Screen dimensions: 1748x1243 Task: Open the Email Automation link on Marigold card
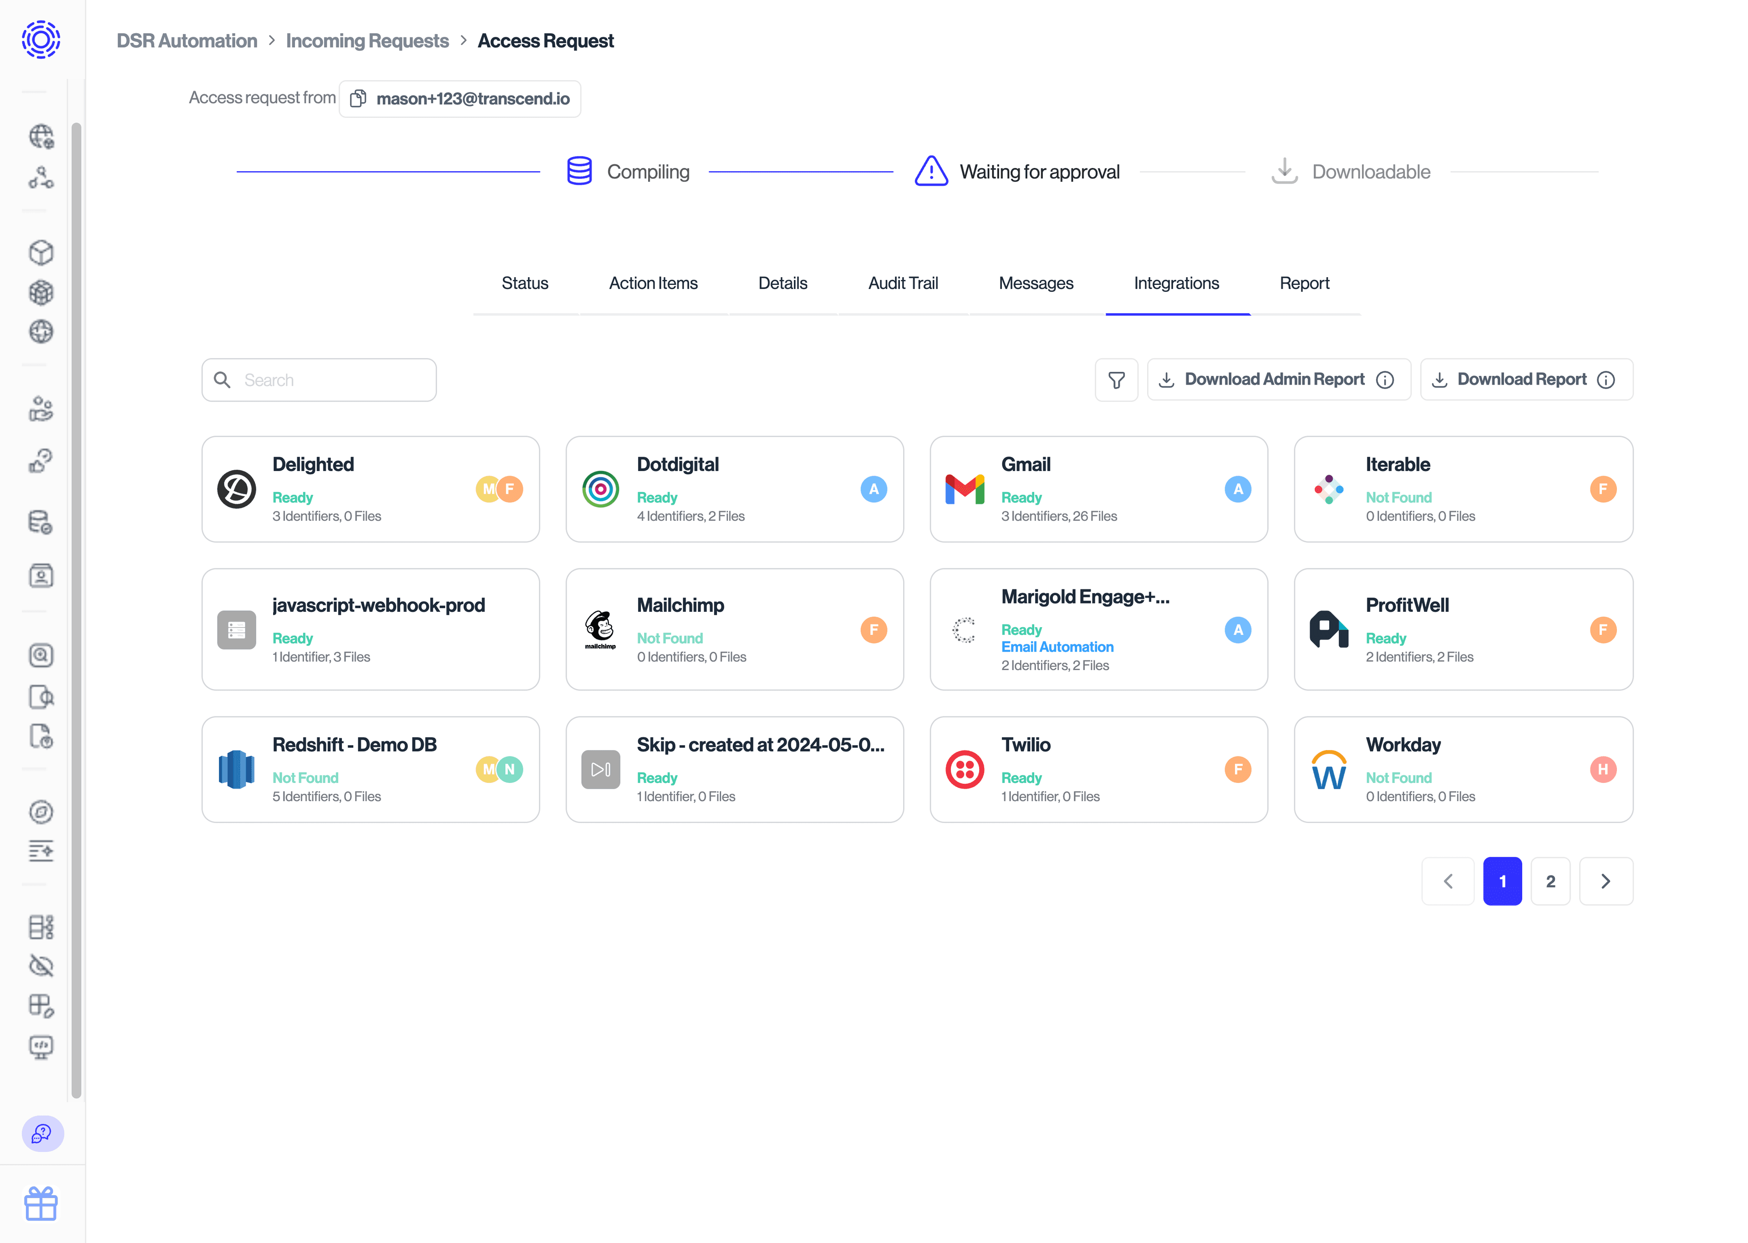pyautogui.click(x=1058, y=647)
